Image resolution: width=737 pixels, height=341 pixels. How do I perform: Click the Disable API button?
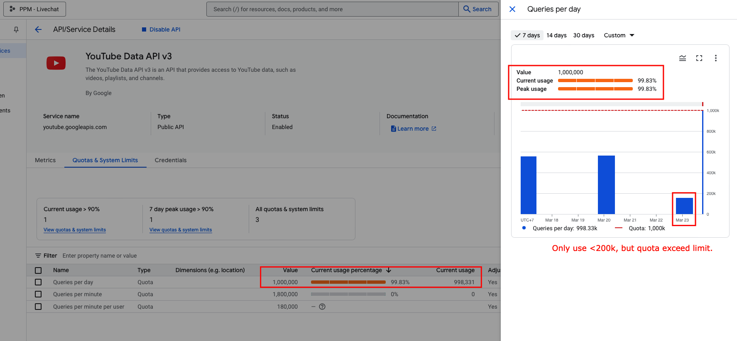click(161, 29)
